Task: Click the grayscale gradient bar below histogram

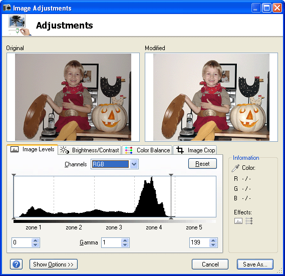Action: tap(115, 221)
